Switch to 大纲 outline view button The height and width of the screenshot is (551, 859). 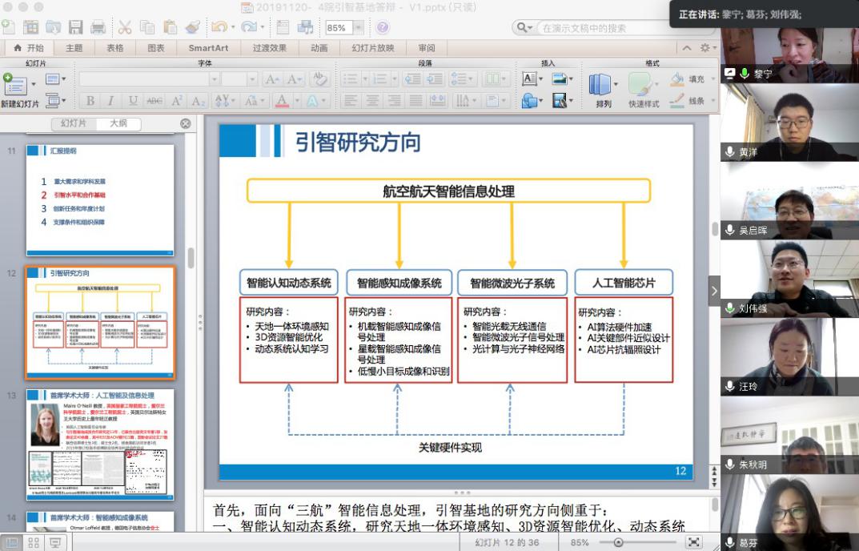pyautogui.click(x=118, y=124)
